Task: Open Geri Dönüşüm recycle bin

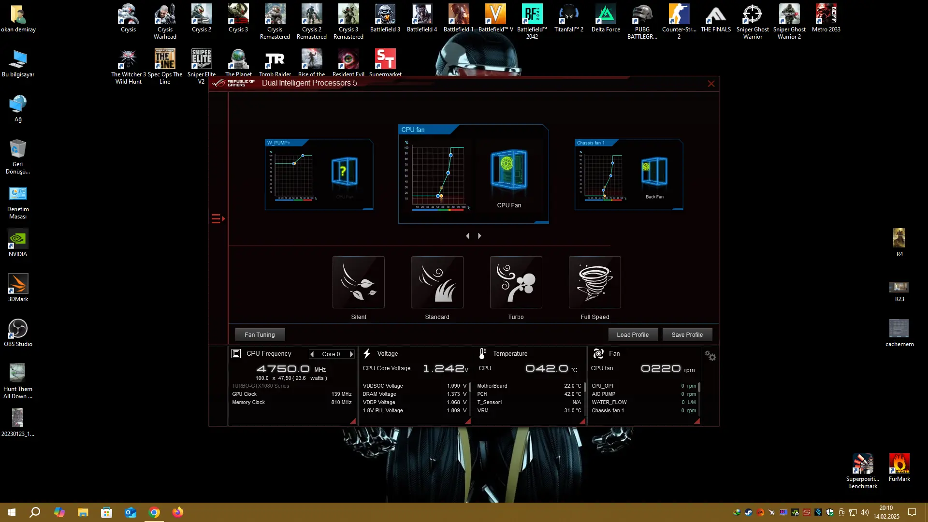Action: [18, 157]
